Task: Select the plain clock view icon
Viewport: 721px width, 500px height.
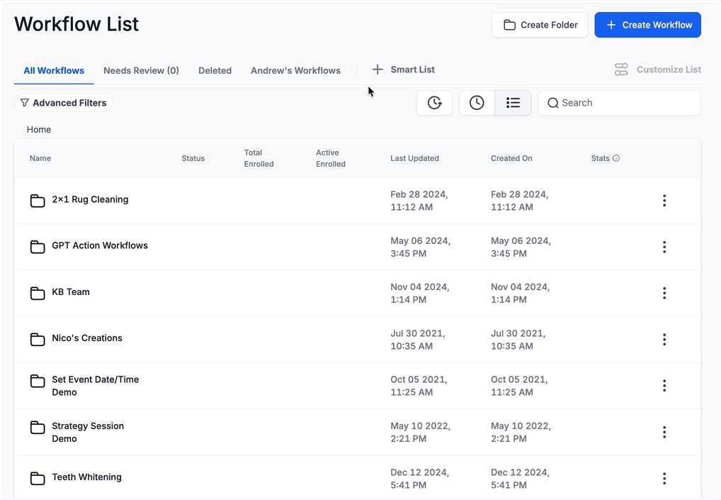Action: click(477, 103)
